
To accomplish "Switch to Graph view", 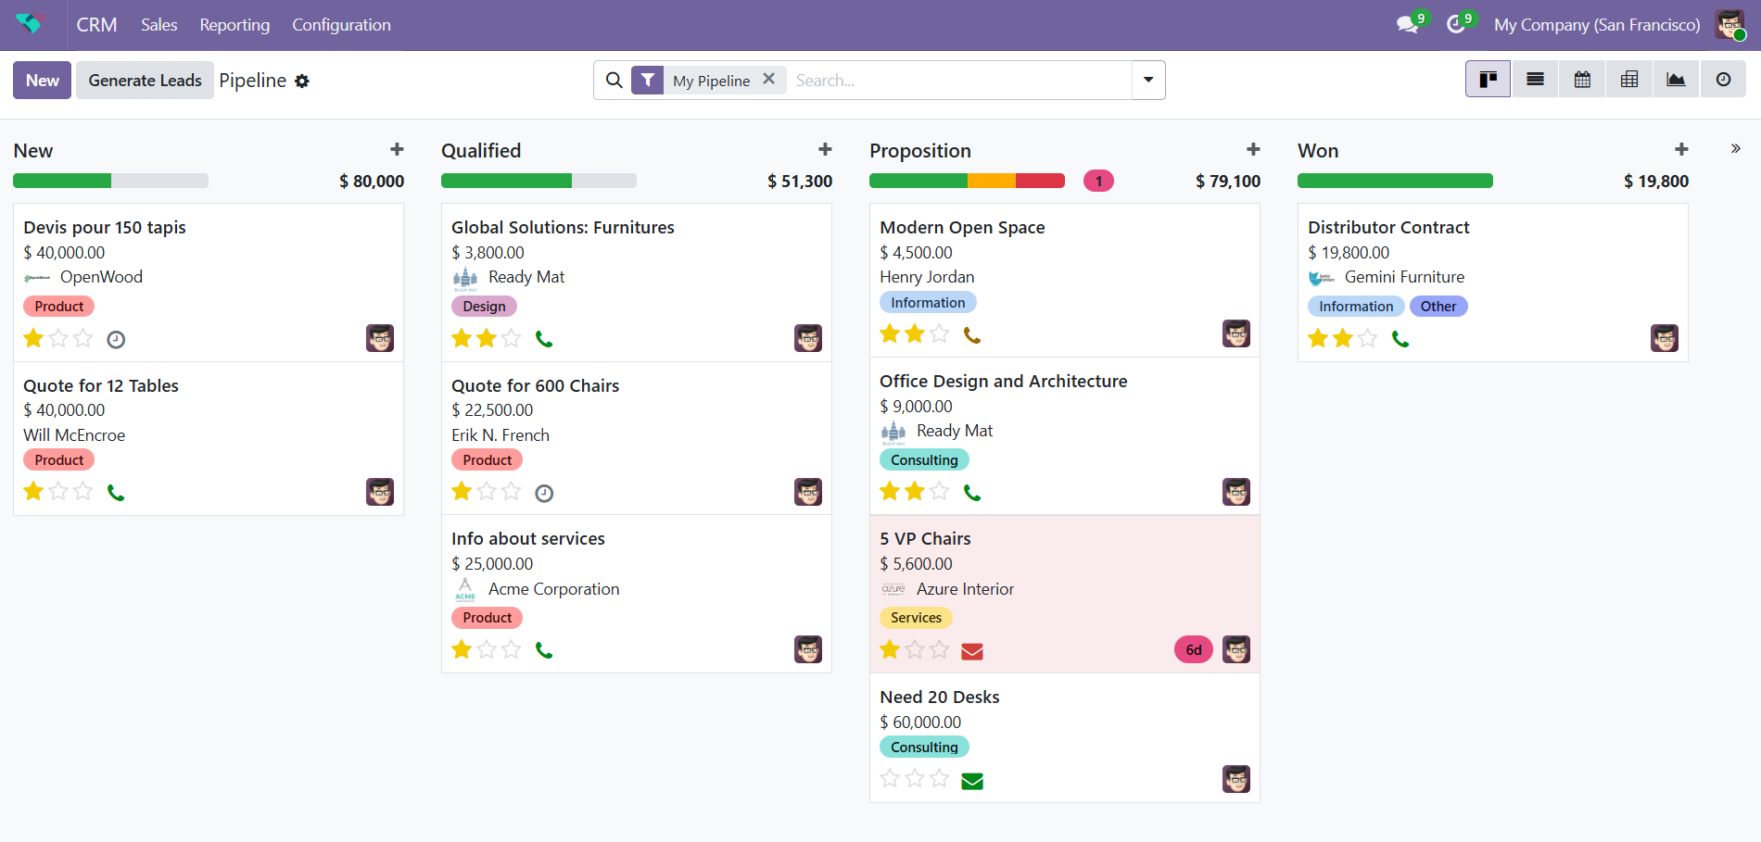I will 1676,80.
